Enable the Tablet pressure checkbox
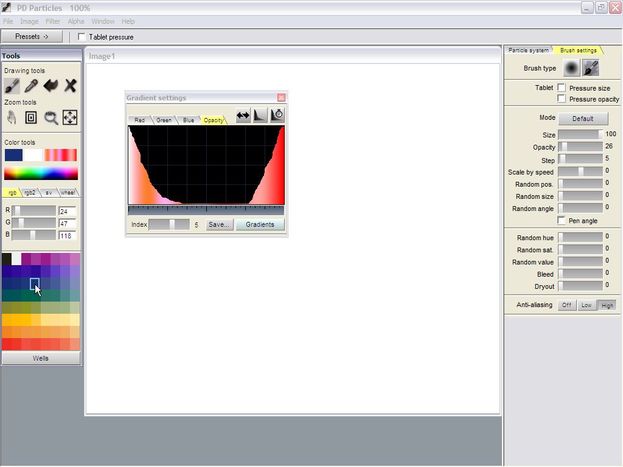The width and height of the screenshot is (623, 467). pyautogui.click(x=82, y=37)
